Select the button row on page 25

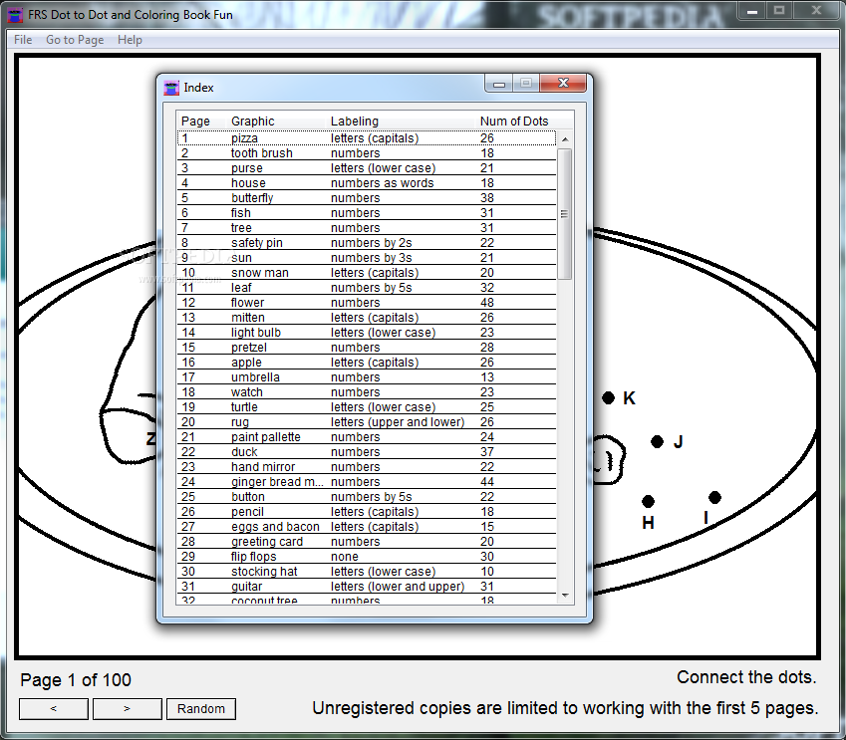[x=367, y=497]
